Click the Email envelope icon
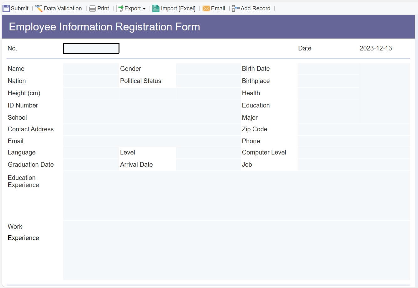 coord(206,8)
